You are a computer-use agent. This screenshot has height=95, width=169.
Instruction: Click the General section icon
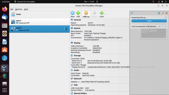72,20
